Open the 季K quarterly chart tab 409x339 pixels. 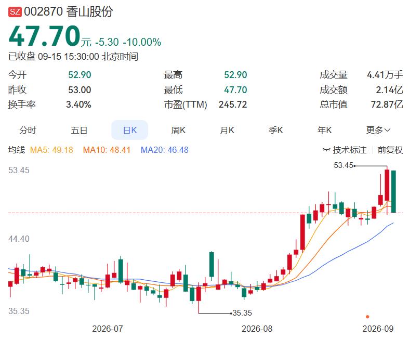[x=276, y=130]
